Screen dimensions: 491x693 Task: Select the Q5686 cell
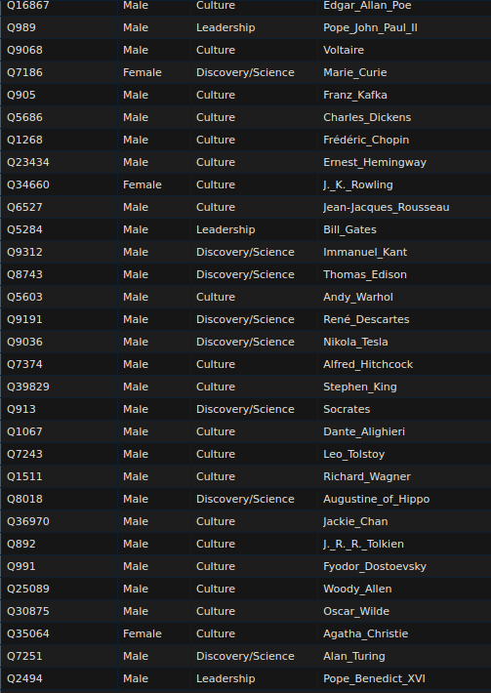click(x=60, y=117)
